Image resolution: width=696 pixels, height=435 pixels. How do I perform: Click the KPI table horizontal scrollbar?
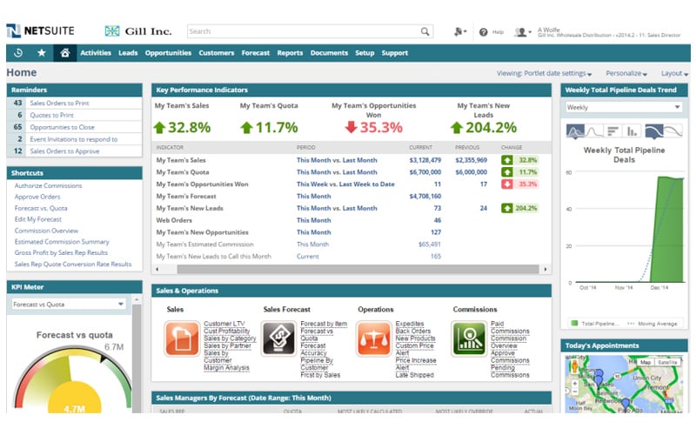tap(358, 269)
